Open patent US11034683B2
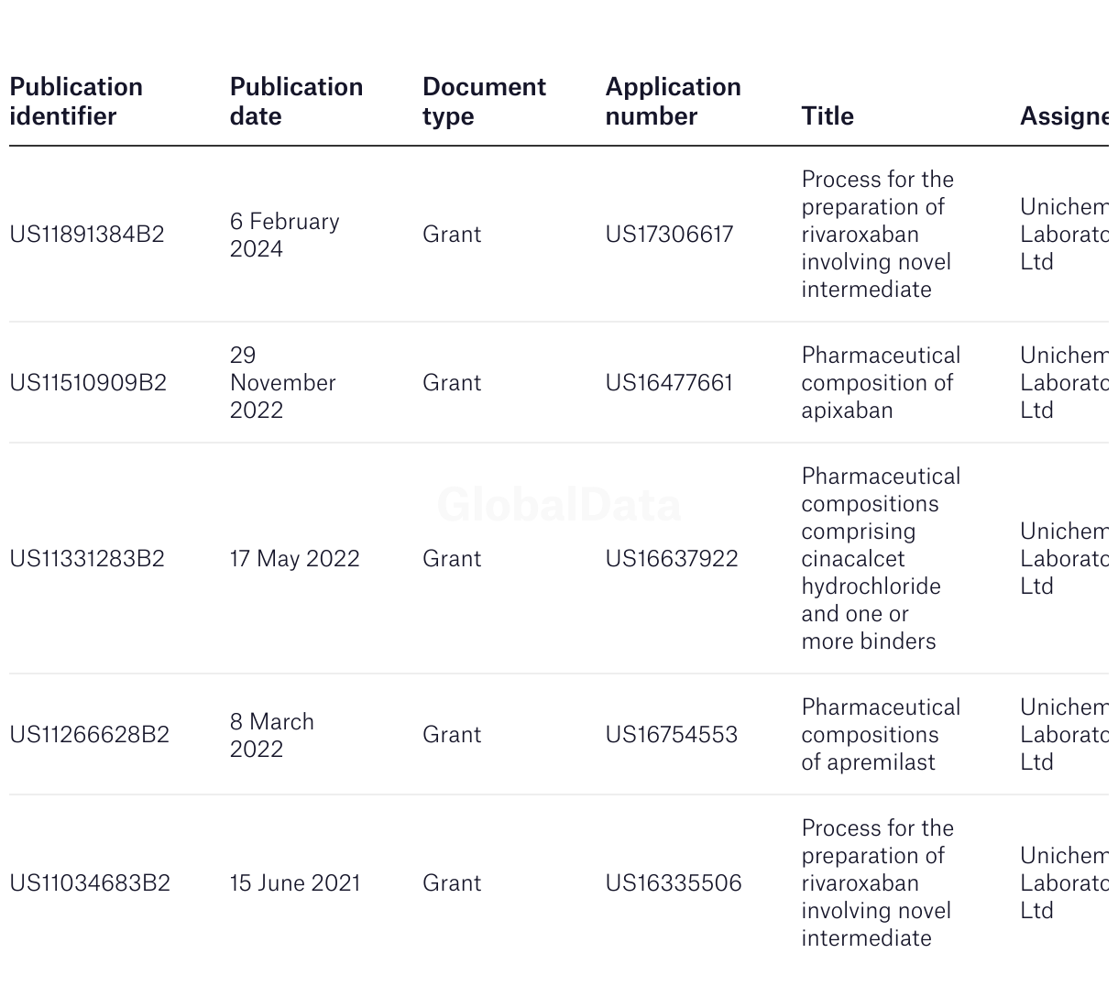 (x=90, y=883)
